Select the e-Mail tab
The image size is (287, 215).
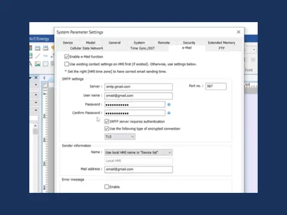tap(187, 48)
